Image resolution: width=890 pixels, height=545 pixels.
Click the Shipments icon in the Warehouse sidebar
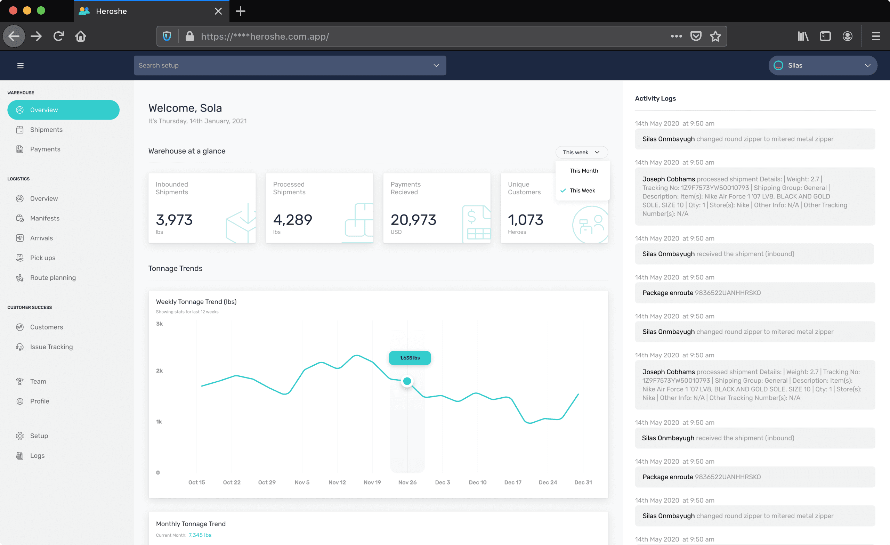tap(20, 130)
